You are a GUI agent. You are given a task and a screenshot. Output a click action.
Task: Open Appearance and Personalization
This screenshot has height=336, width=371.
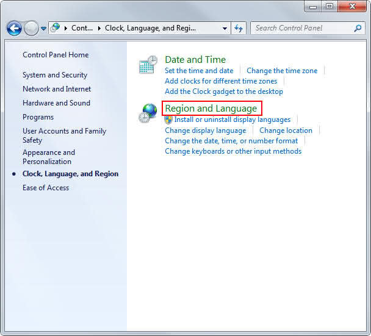(49, 157)
